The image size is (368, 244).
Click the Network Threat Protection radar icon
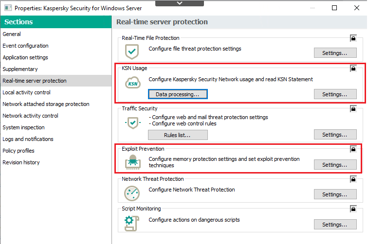(132, 193)
